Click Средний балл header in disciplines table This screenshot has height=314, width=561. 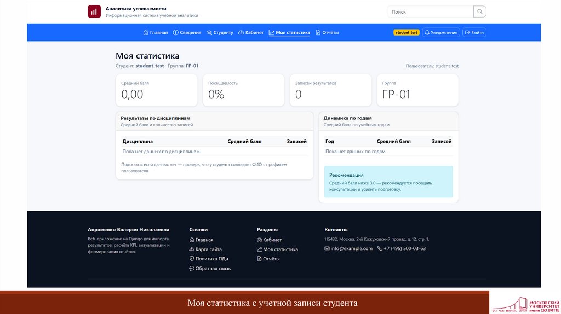pos(244,142)
